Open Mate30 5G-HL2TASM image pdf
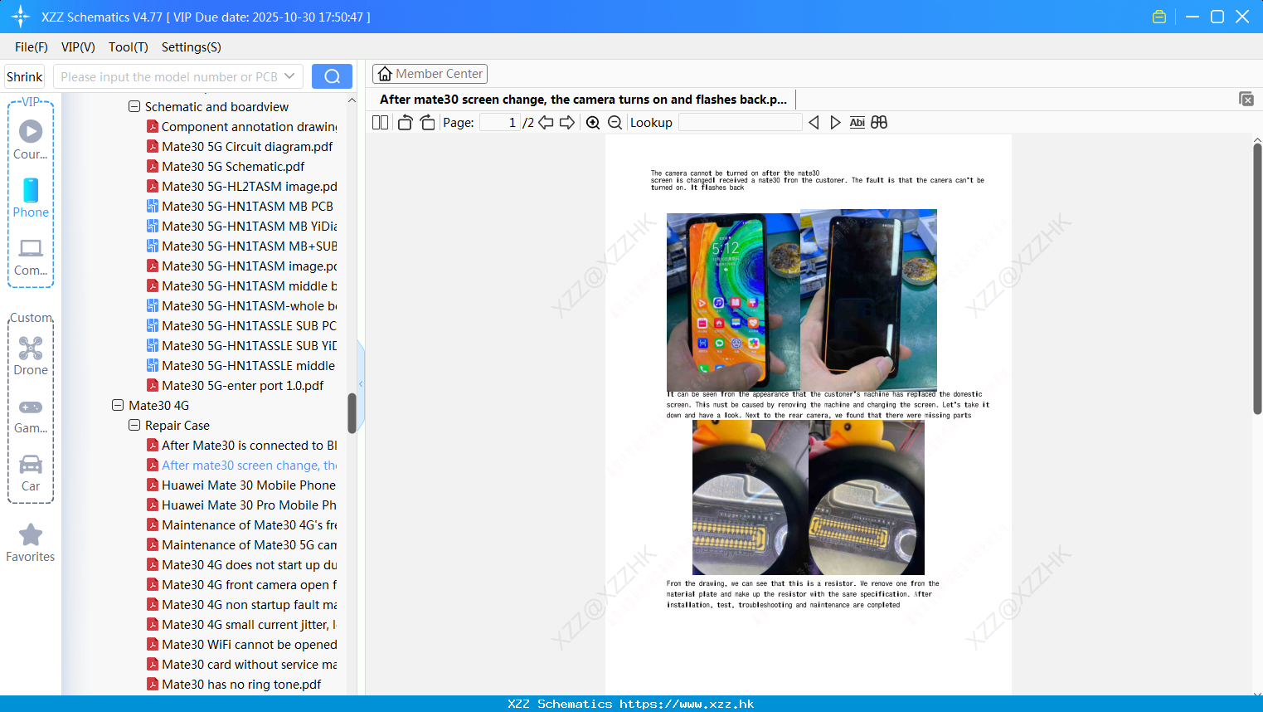1263x712 pixels. point(242,186)
